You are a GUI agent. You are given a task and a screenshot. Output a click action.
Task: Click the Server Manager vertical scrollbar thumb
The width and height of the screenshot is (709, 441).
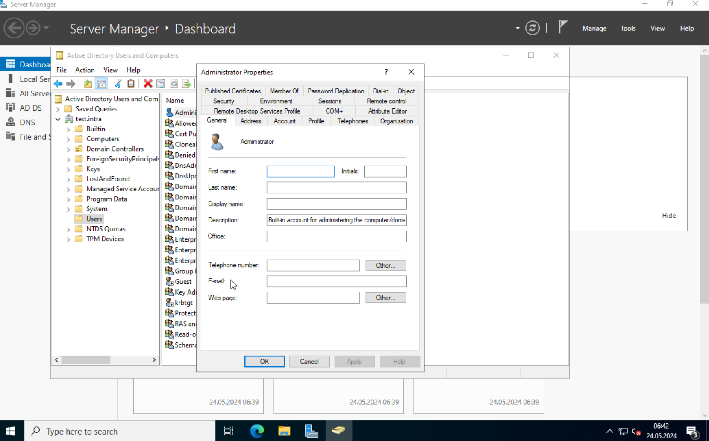point(704,179)
